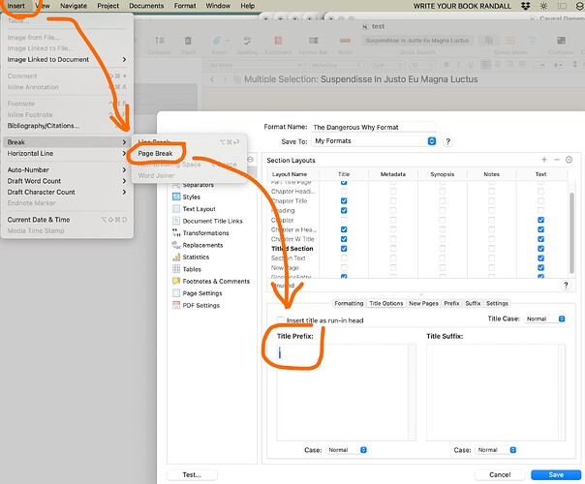Image resolution: width=585 pixels, height=484 pixels.
Task: Click the Collapse toolbar icon
Action: click(159, 41)
